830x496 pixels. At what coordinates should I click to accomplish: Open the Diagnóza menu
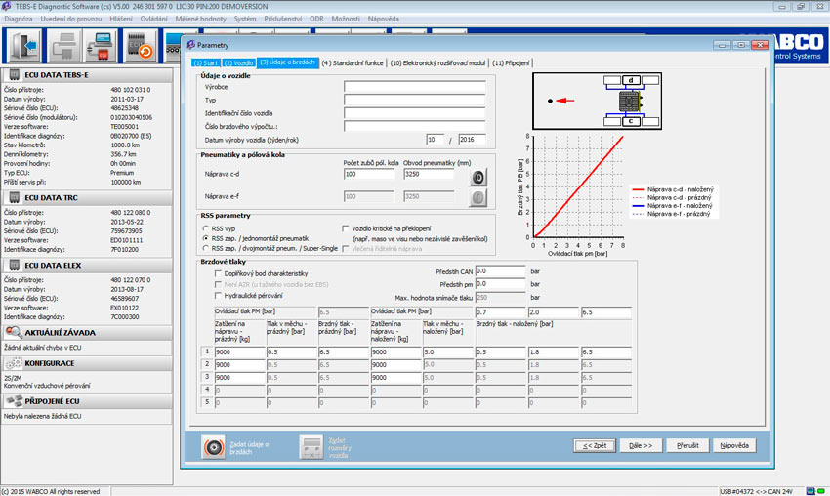pos(18,19)
